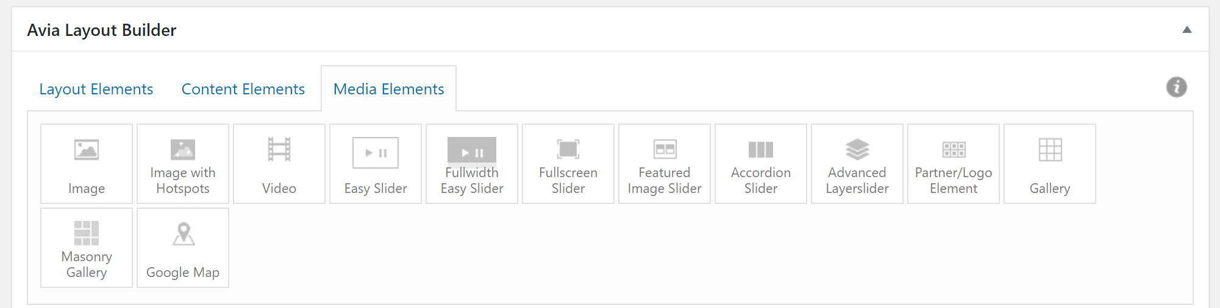This screenshot has width=1220, height=308.
Task: Select the Media Elements tab
Action: (x=389, y=89)
